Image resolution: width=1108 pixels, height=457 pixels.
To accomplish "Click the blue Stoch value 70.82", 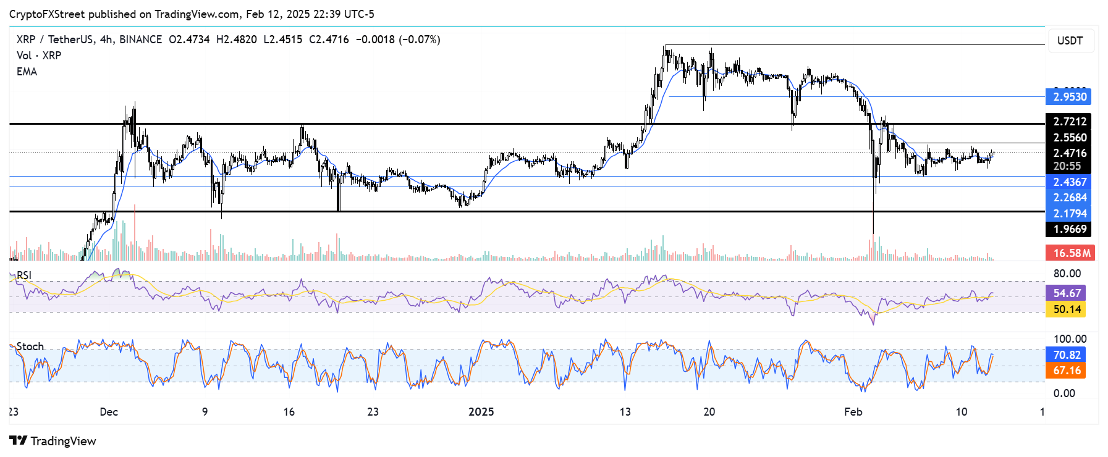I will point(1066,355).
